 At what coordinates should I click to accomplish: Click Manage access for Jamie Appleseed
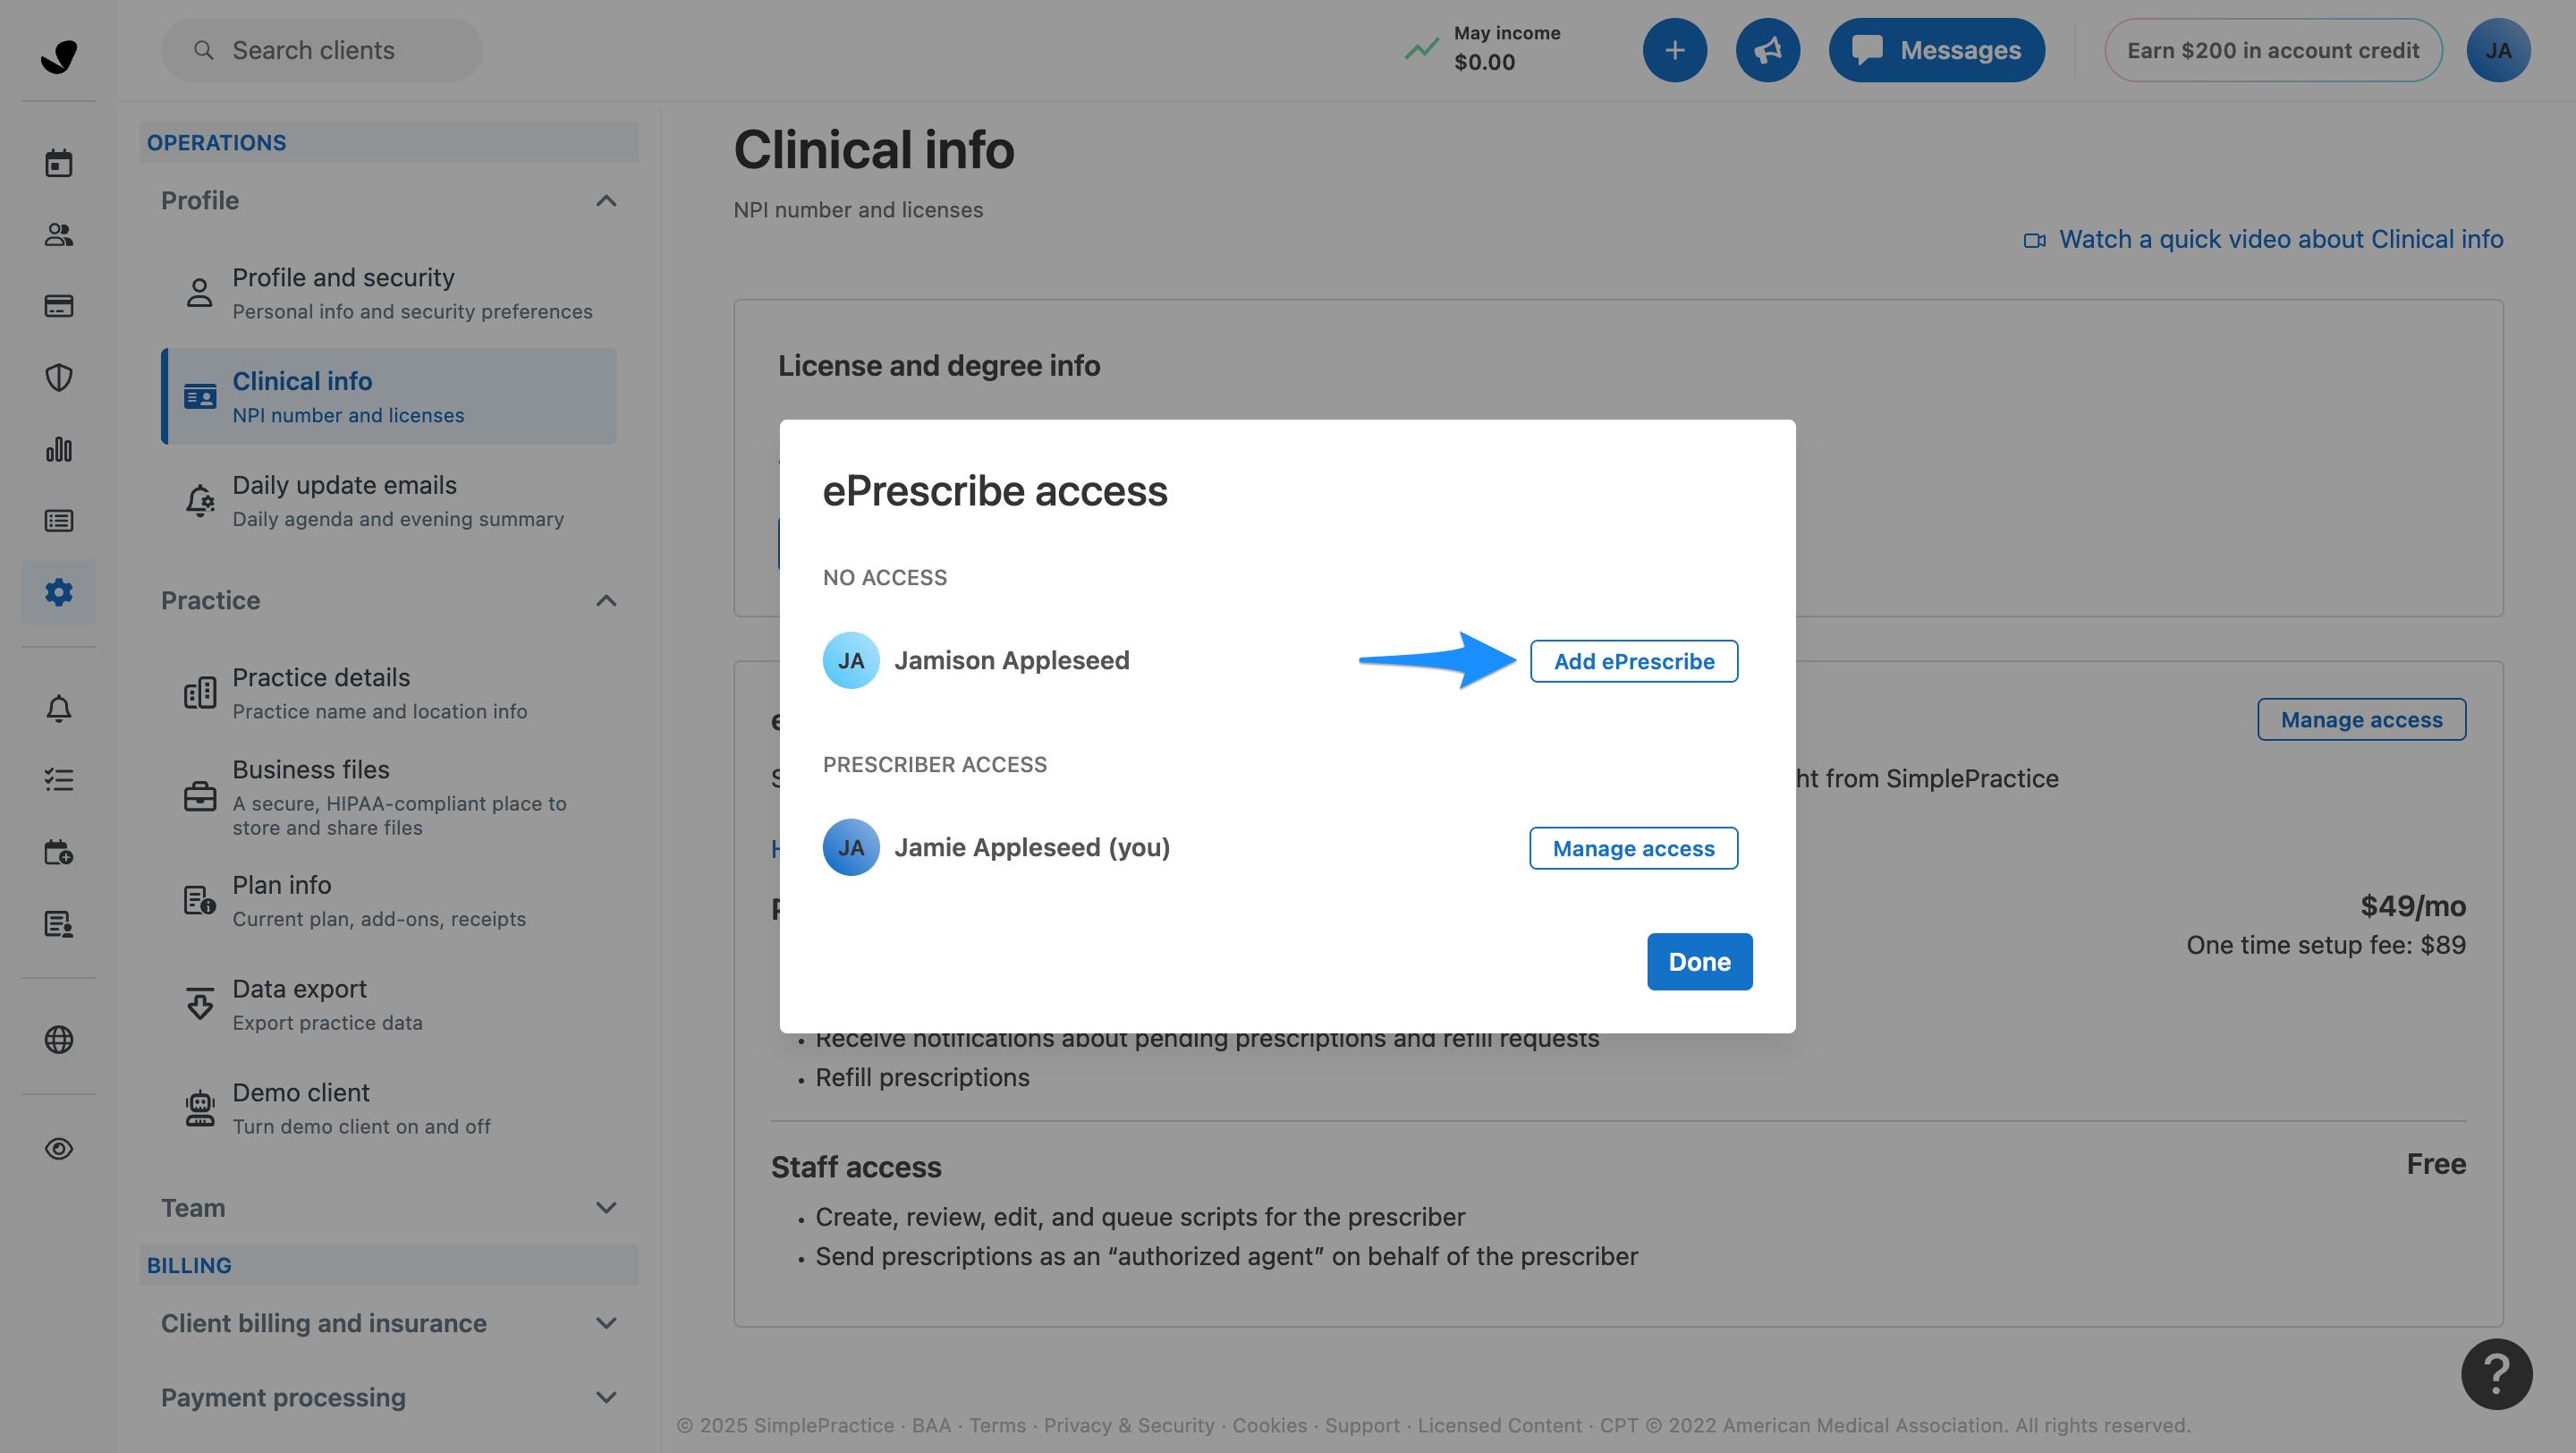(1633, 848)
